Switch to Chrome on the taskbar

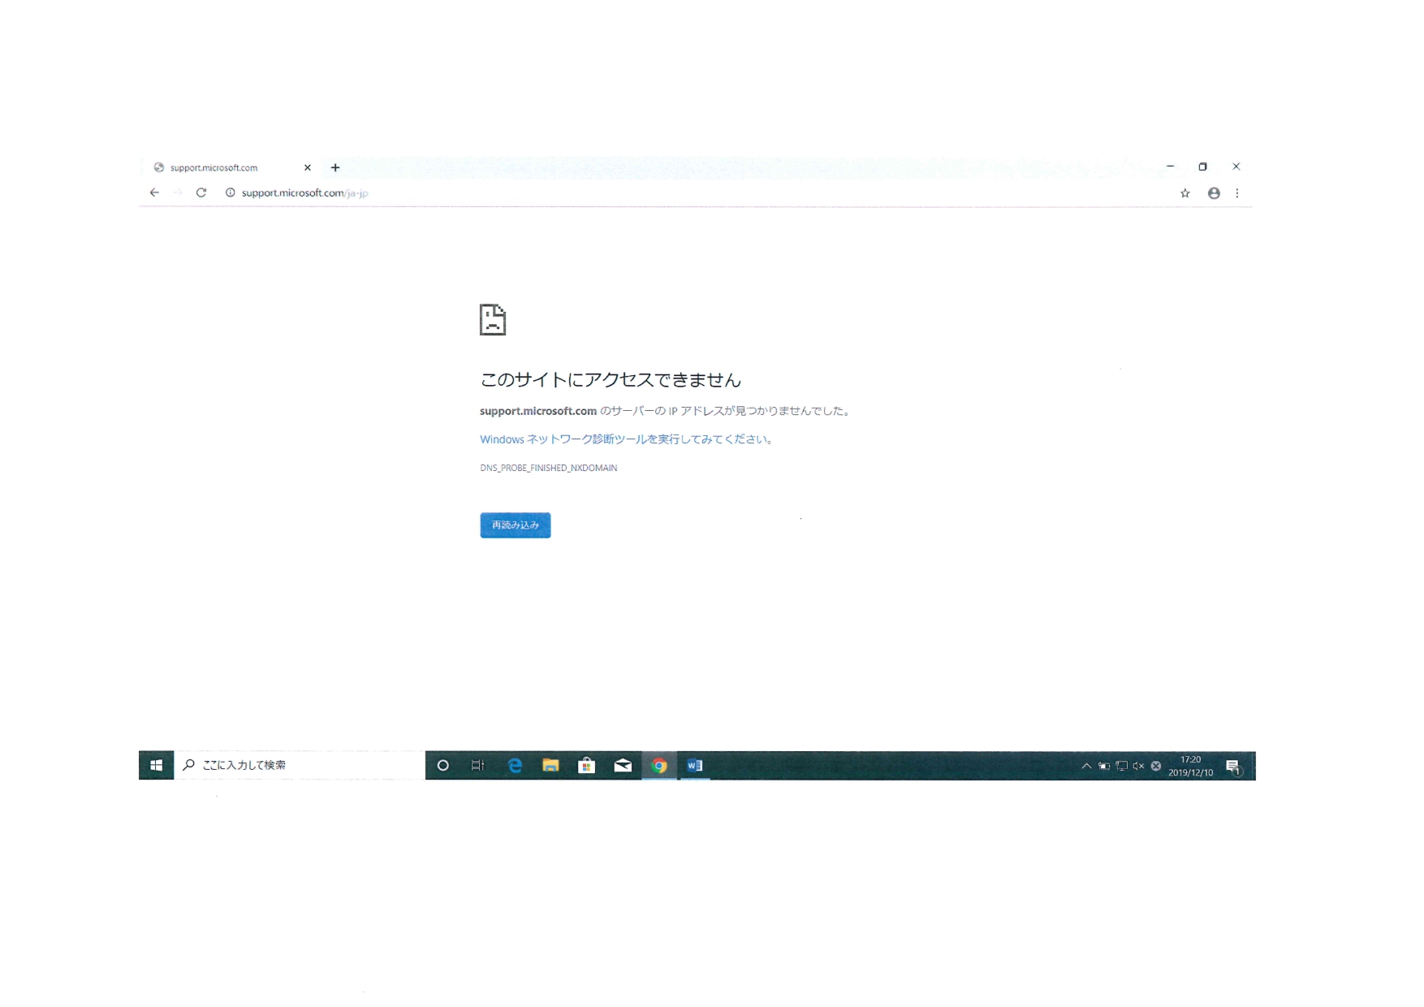[659, 765]
